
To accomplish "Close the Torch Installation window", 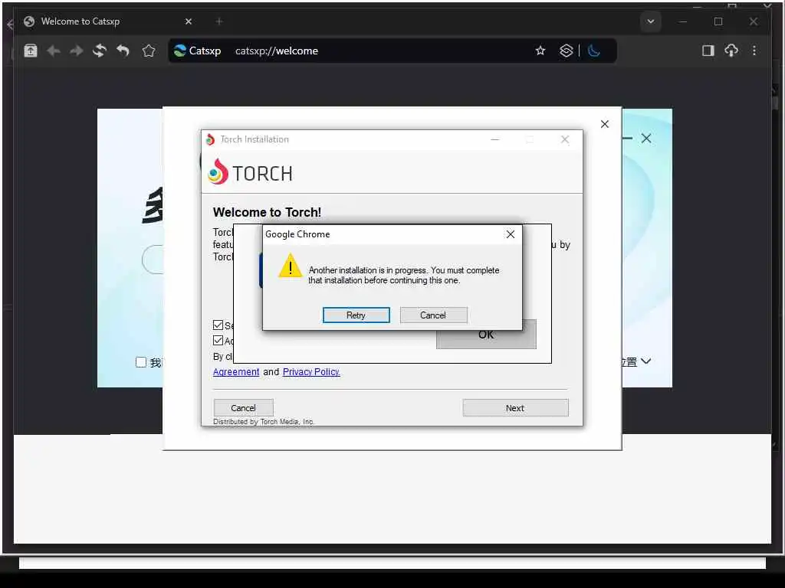I will 565,139.
